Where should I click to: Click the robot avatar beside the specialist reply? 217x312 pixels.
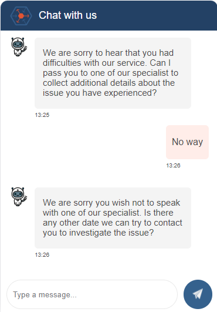point(19,196)
